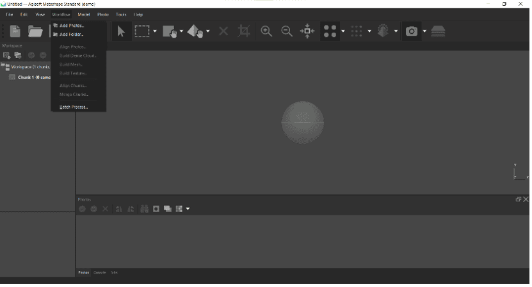The height and width of the screenshot is (287, 532).
Task: Click the Zoom In magnifier icon
Action: 266,31
